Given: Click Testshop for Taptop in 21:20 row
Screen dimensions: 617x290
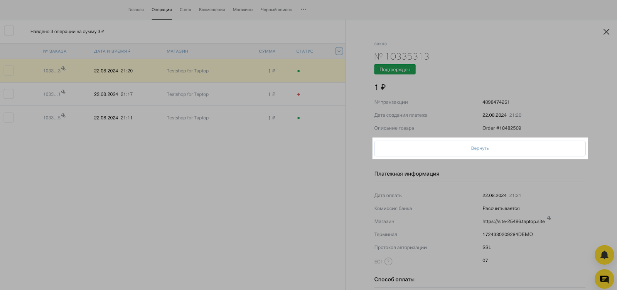Looking at the screenshot, I should click(188, 71).
